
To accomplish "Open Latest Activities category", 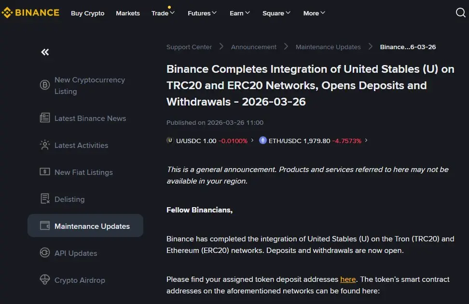I will tap(85, 145).
